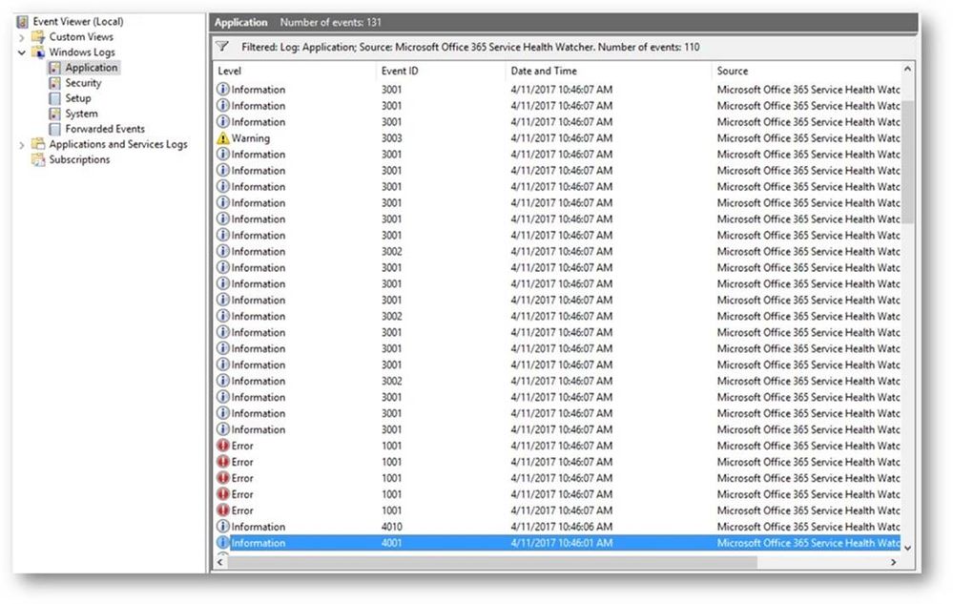Click the 10:46:01 AM date cell

coord(562,543)
